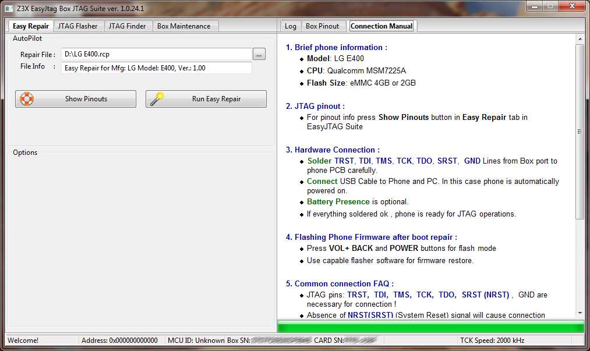
Task: Click the Run Easy Repair button label
Action: (216, 99)
